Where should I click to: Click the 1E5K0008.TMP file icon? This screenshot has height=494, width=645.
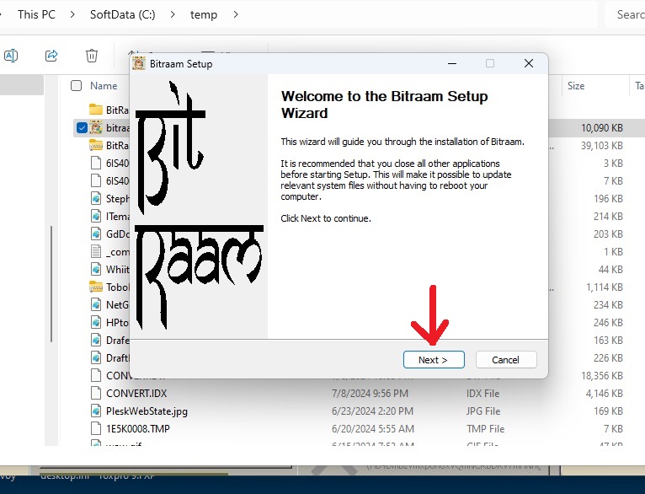[96, 429]
